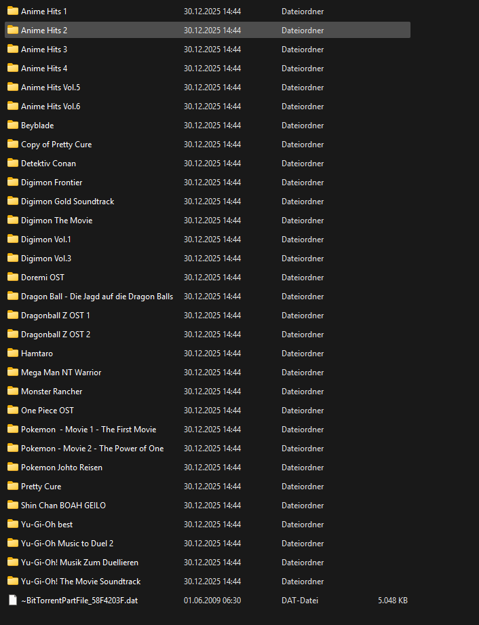This screenshot has width=479, height=625.
Task: Click 'Dateiordner' in the Hamtaro row
Action: tap(303, 353)
